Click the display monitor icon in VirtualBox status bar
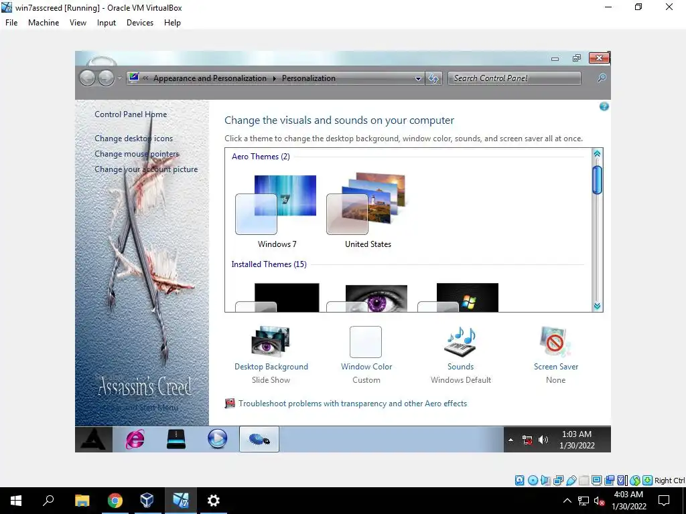686x514 pixels. (596, 481)
